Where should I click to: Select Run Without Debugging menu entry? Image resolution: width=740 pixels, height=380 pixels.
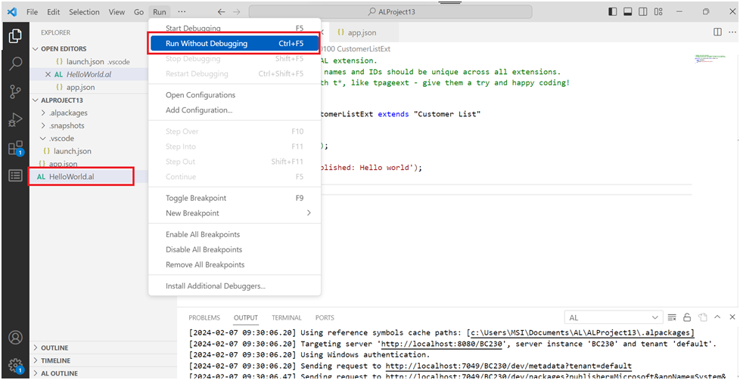click(x=235, y=44)
